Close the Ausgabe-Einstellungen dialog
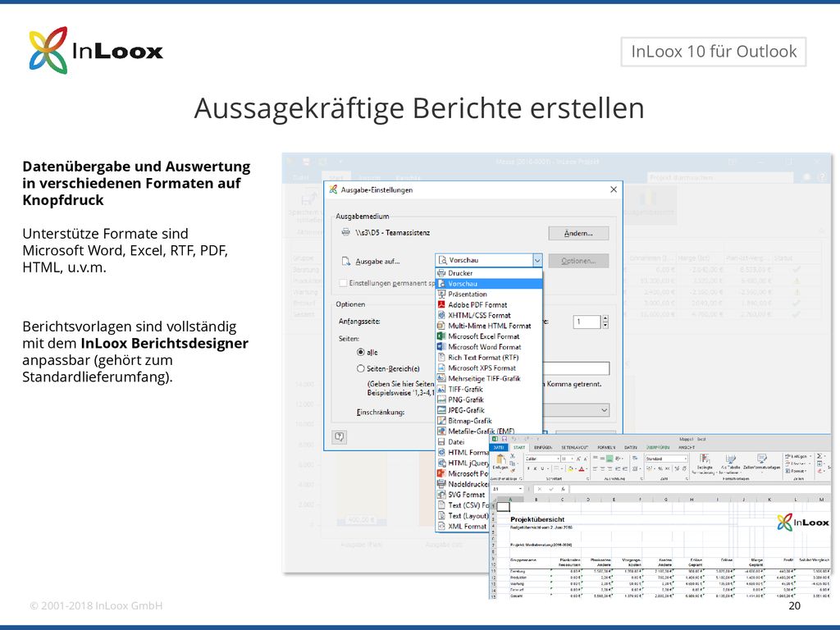The image size is (840, 630). point(614,189)
